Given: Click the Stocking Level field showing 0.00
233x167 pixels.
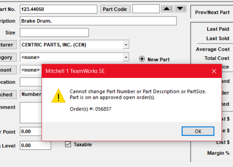Looking at the screenshot, I should coord(35,145).
